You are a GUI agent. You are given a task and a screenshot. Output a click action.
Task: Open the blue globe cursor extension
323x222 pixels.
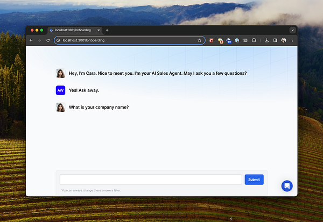point(237,40)
